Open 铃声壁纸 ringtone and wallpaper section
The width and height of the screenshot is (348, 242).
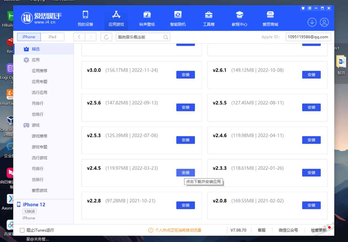[147, 18]
